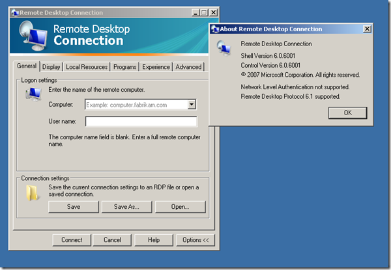
Task: Switch to the General tab
Action: coord(27,66)
